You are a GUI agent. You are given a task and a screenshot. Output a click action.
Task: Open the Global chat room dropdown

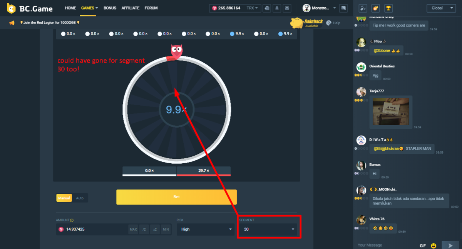point(441,8)
